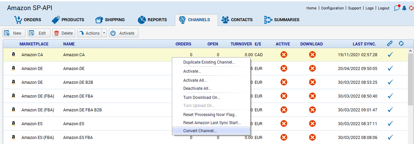The width and height of the screenshot is (414, 144).
Task: Select the Amazon.DE FBA B2B channel name
Action: pyautogui.click(x=82, y=110)
